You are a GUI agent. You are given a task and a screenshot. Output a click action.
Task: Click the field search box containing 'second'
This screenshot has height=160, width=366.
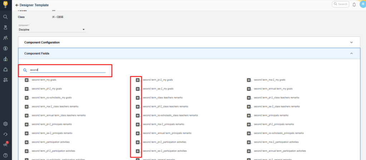[x=67, y=70]
